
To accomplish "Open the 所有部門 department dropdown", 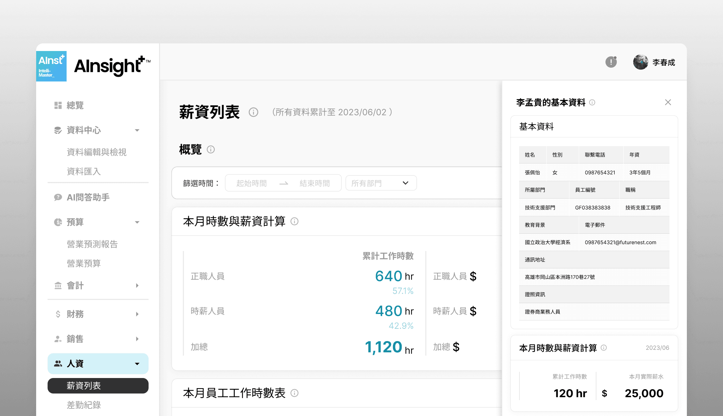I will [381, 183].
